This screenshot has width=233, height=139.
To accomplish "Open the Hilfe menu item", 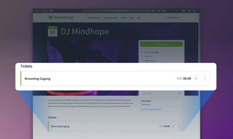I will (x=131, y=18).
